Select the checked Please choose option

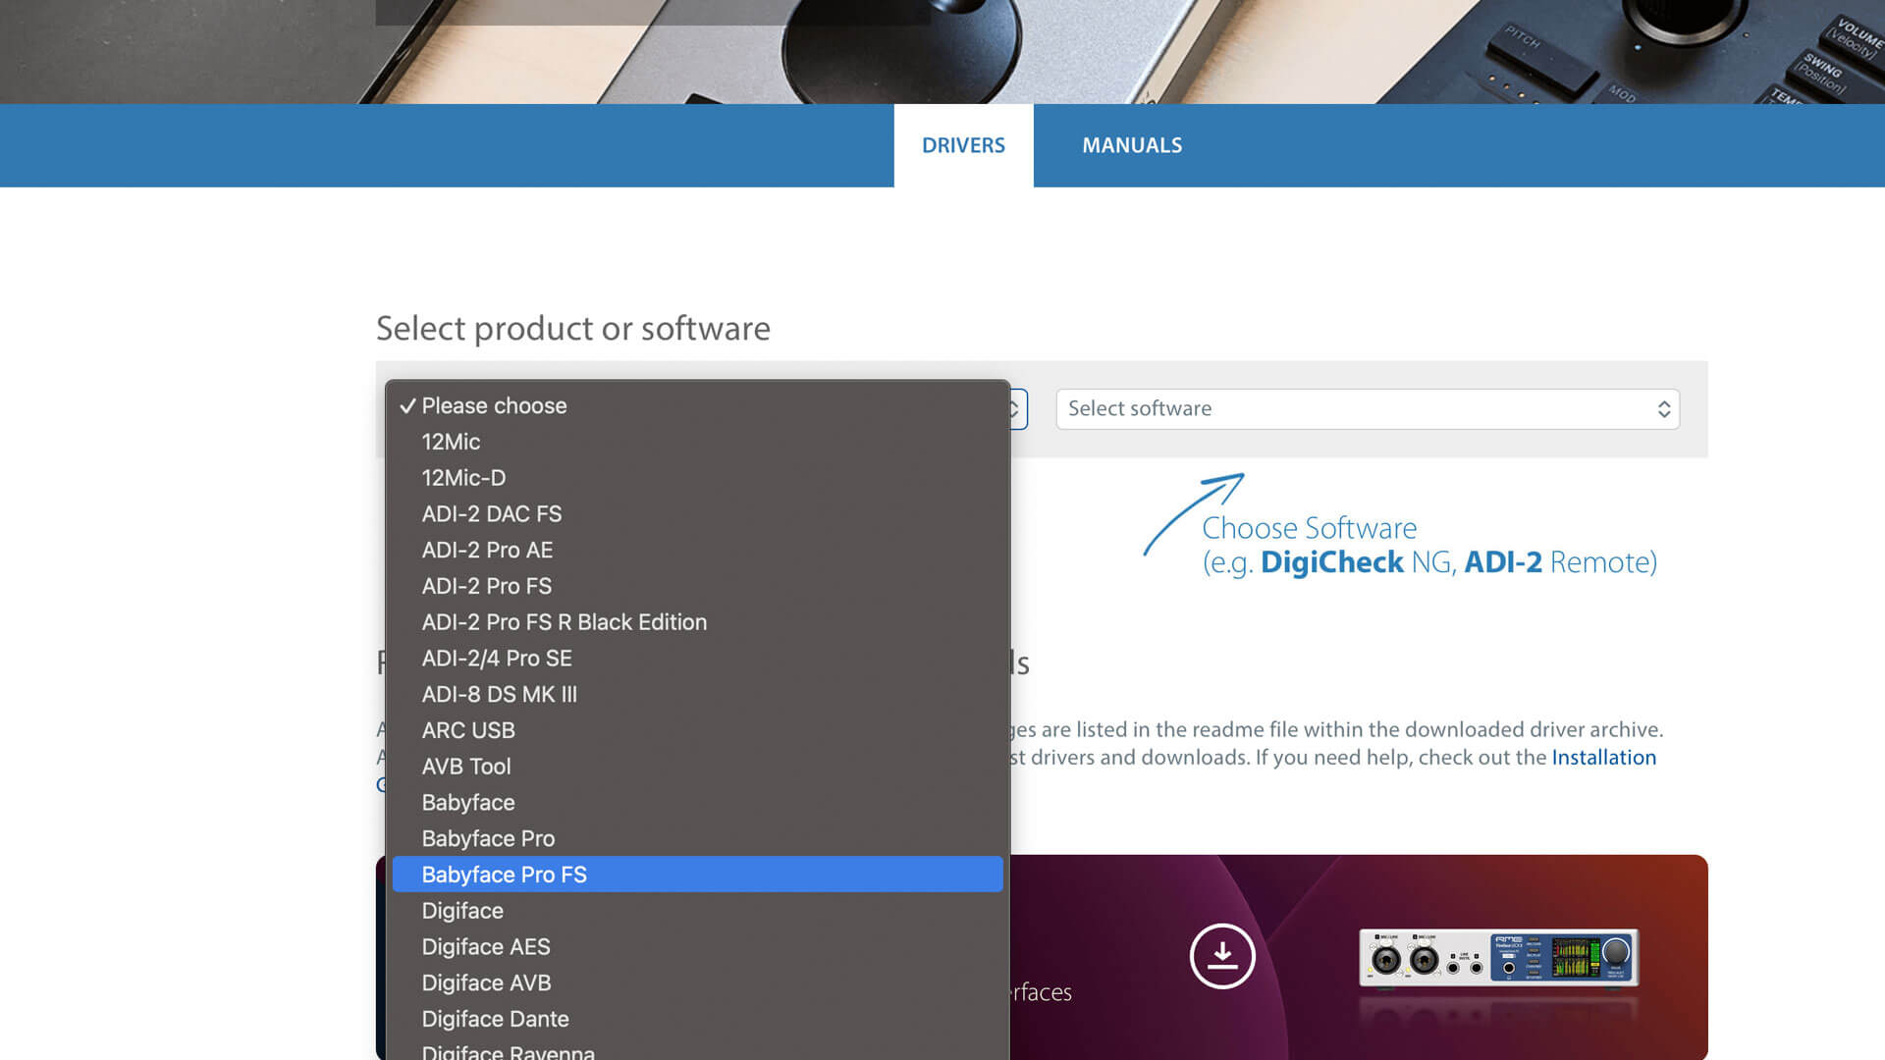pos(494,405)
